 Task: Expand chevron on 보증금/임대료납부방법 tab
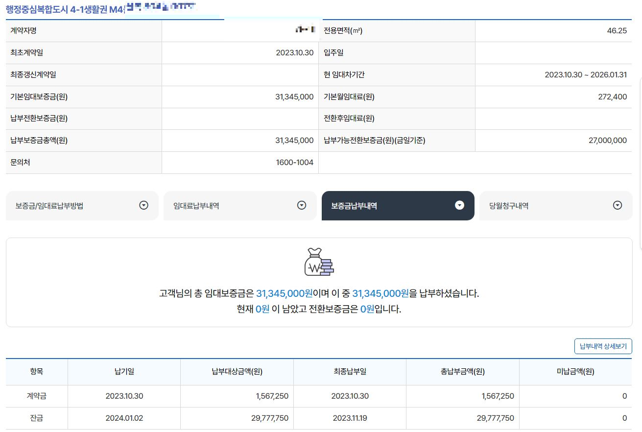pyautogui.click(x=144, y=206)
